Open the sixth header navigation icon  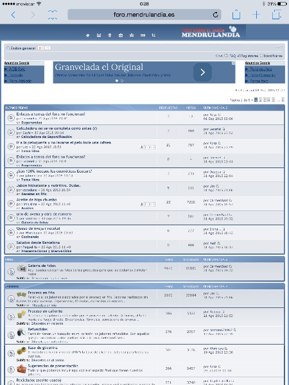(143, 35)
